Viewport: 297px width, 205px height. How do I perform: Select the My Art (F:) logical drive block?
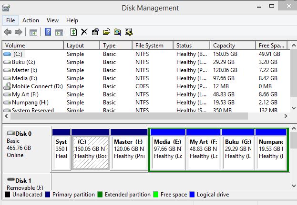point(204,149)
